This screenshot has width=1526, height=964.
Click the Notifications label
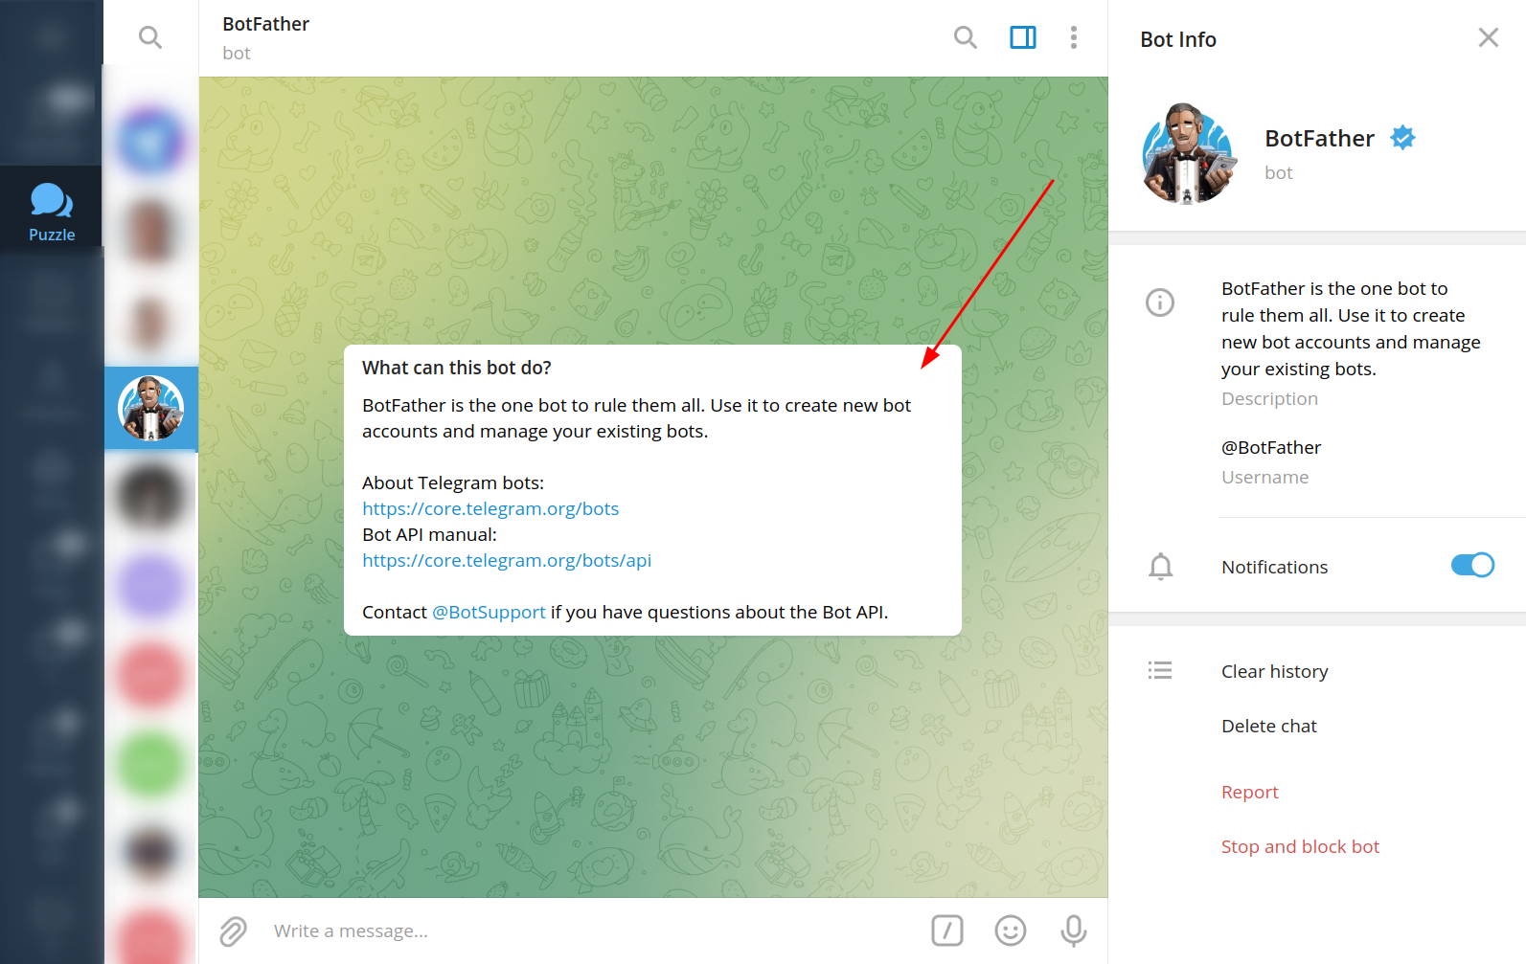point(1275,567)
